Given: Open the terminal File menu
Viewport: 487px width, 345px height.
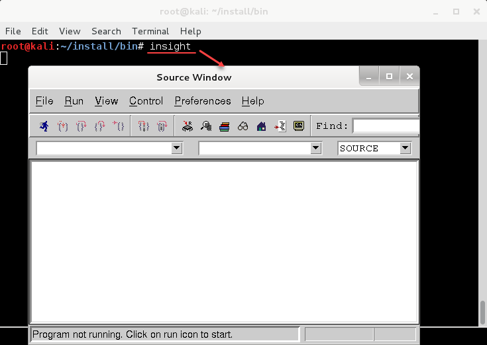Looking at the screenshot, I should [x=13, y=31].
